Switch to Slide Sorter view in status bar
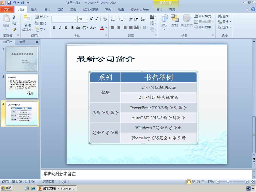 [x=194, y=182]
